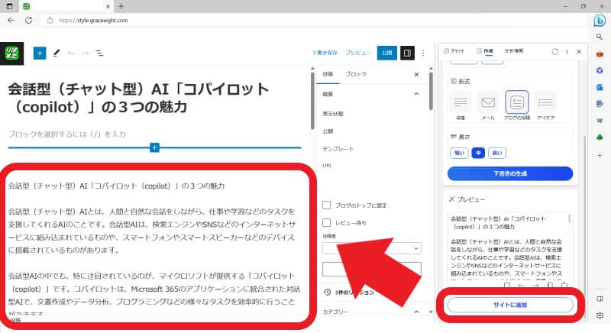
Task: Open the 投稿者 author dropdown
Action: point(372,248)
